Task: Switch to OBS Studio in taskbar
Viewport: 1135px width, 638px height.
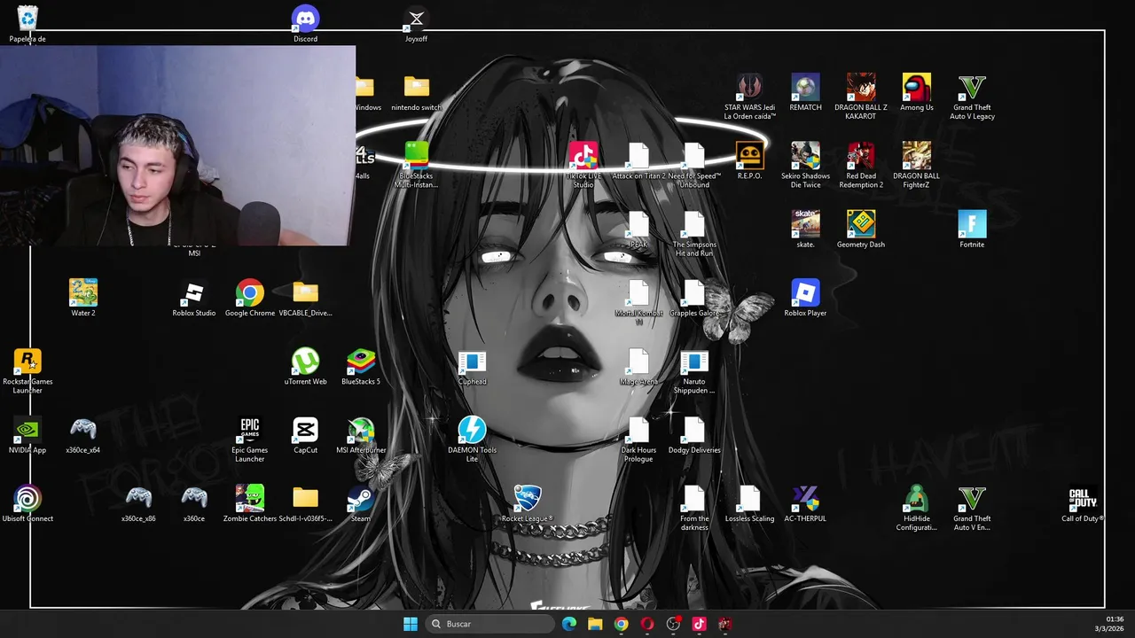Action: [x=673, y=624]
